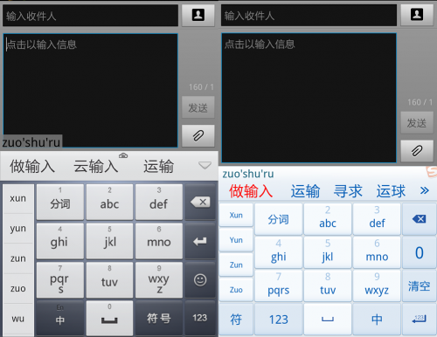Tap the paperclip attachment button on right screen
437x337 pixels.
coord(417,151)
